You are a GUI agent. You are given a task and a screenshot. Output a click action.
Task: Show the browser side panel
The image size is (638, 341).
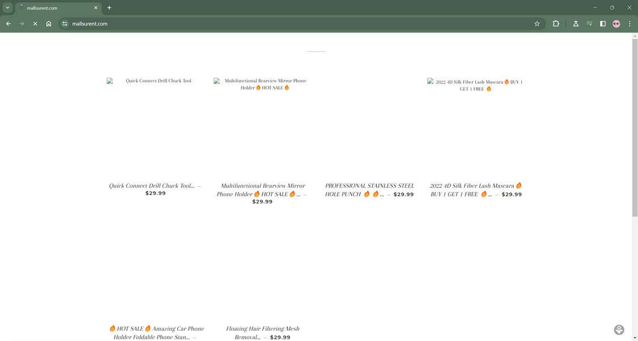point(603,24)
